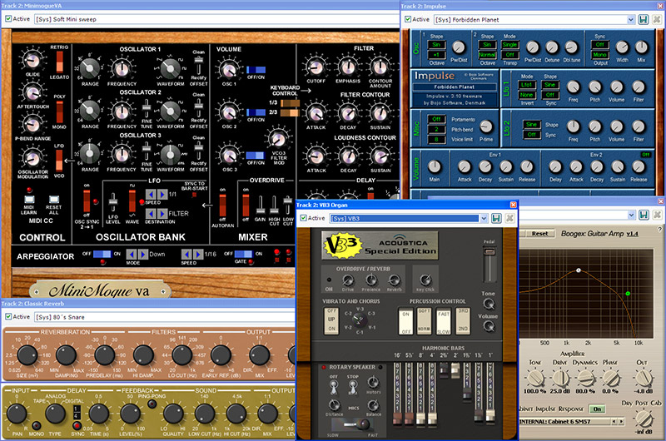Click the VB3 Drive knob
Image resolution: width=666 pixels, height=441 pixels.
click(348, 280)
